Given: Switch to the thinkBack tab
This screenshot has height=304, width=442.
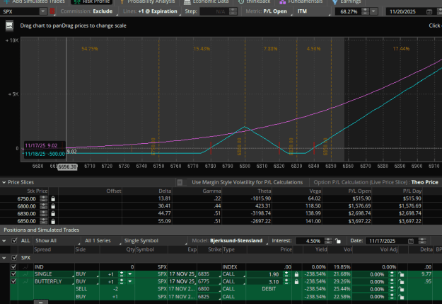Looking at the screenshot, I should click(255, 1).
